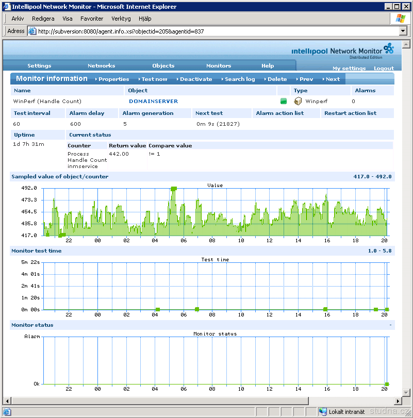The image size is (413, 418).
Task: Click the page icon in the address bar
Action: tap(32, 31)
